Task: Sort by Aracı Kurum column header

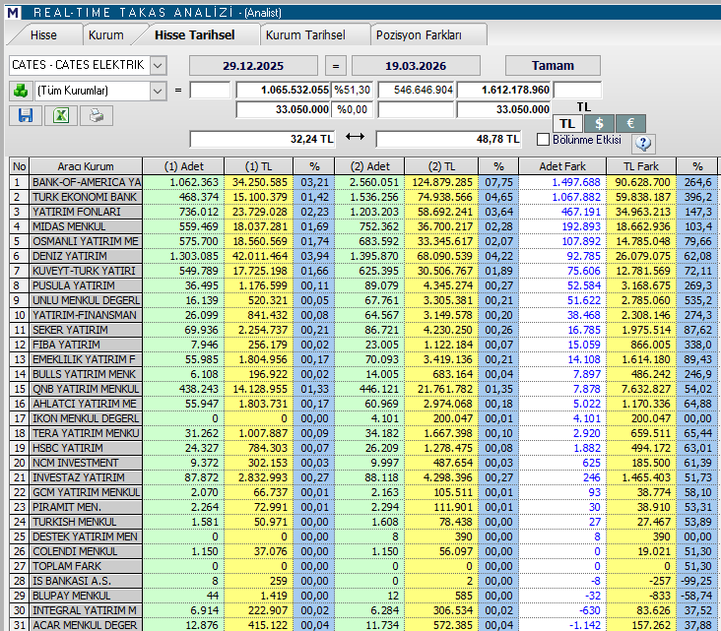Action: point(86,166)
